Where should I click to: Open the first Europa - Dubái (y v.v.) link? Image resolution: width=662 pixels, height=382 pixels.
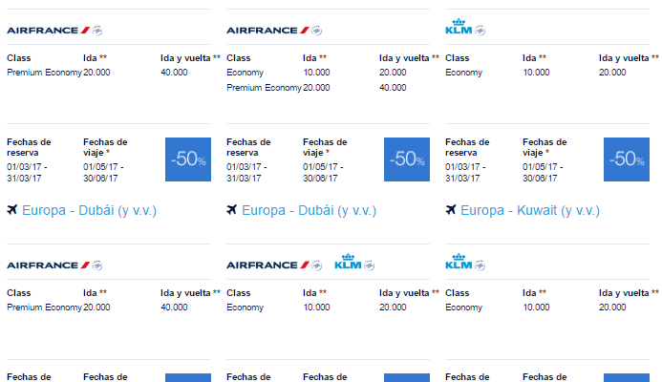coord(89,210)
